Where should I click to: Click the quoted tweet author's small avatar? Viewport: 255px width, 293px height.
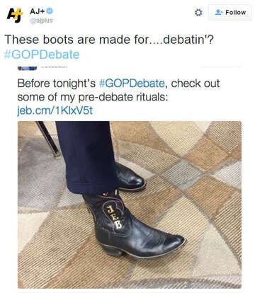click(27, 68)
